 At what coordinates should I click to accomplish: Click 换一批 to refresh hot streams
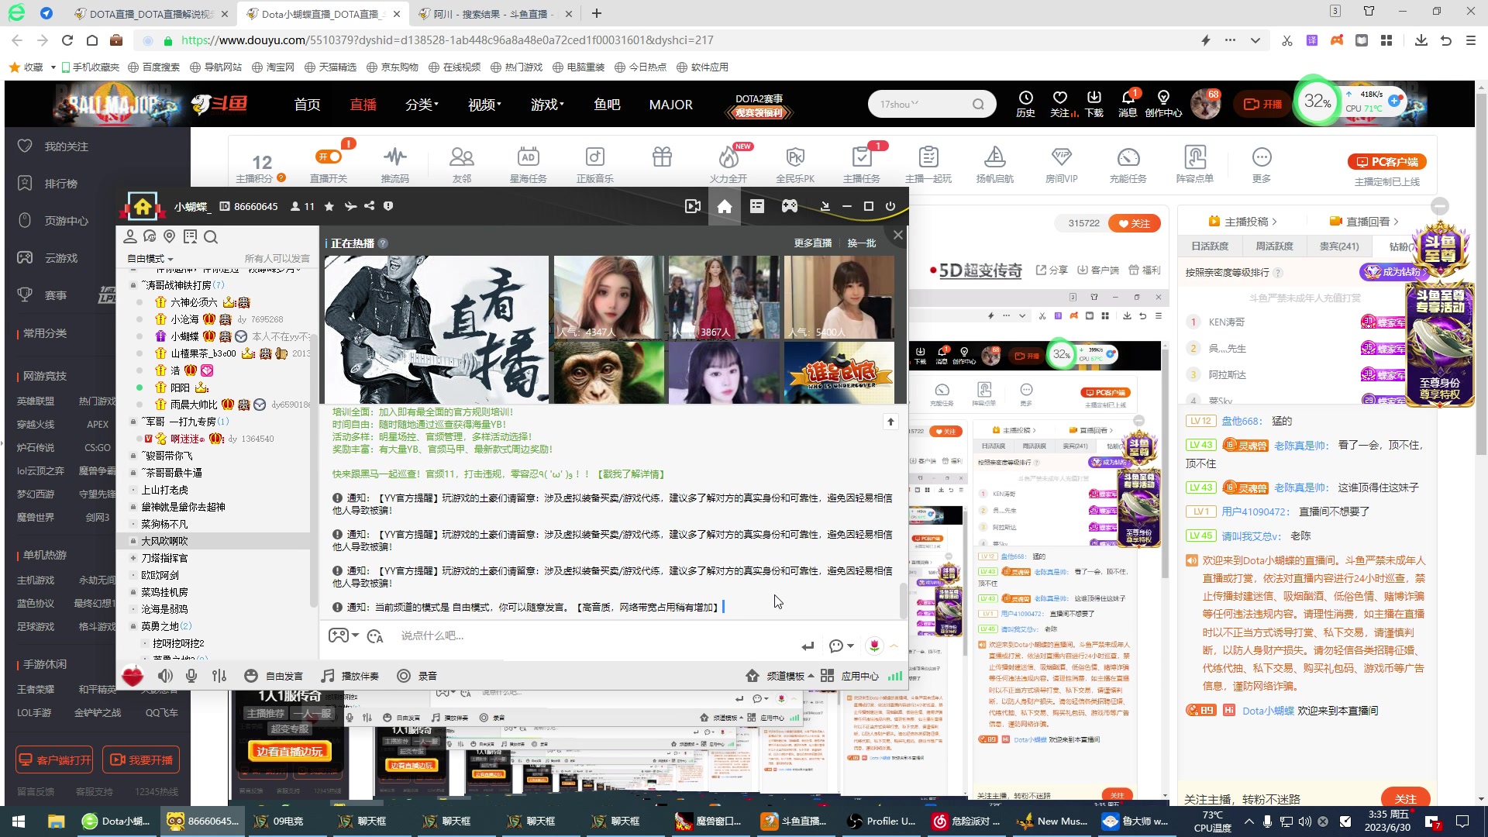[x=862, y=243]
